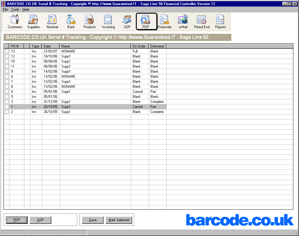Tick the checkbox for PO 11

[x=7, y=66]
